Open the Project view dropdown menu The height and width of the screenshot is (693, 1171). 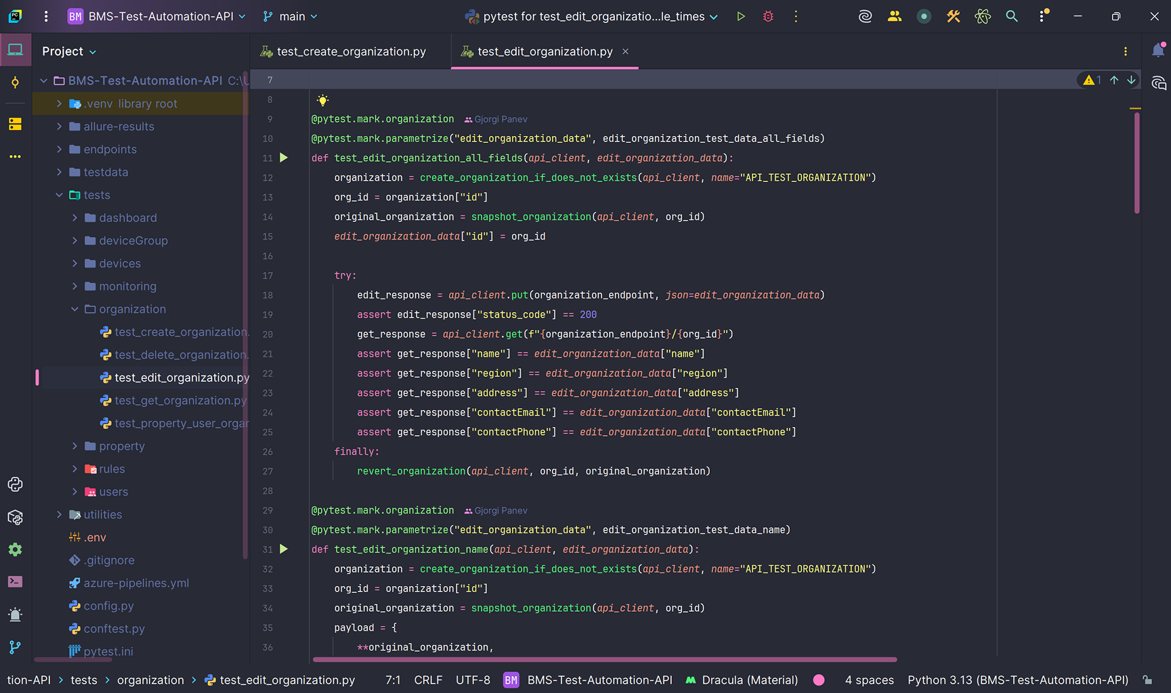coord(68,51)
